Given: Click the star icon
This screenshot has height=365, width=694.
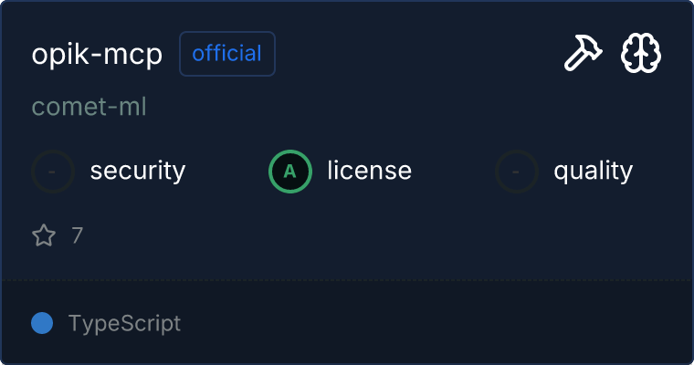Looking at the screenshot, I should 44,236.
